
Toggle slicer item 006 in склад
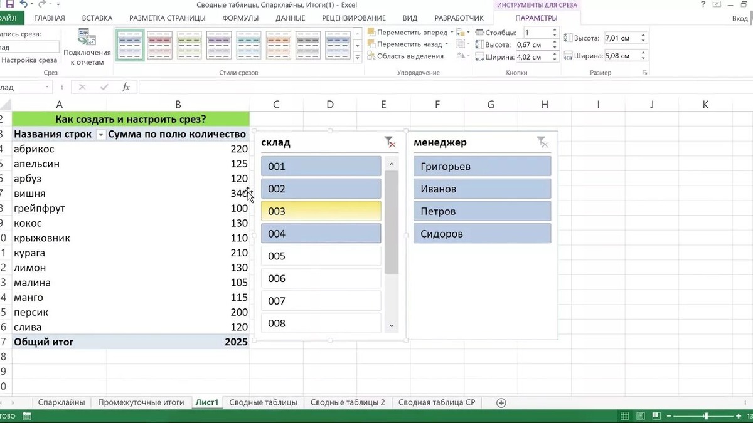[x=321, y=278]
